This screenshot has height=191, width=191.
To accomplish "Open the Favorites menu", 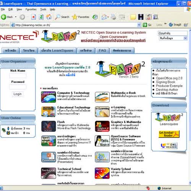I will pyautogui.click(x=31, y=10).
